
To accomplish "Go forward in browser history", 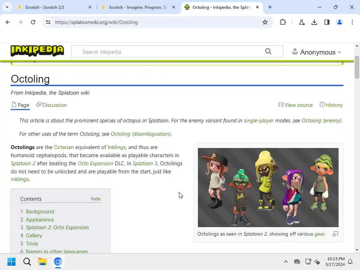I will coord(20,22).
